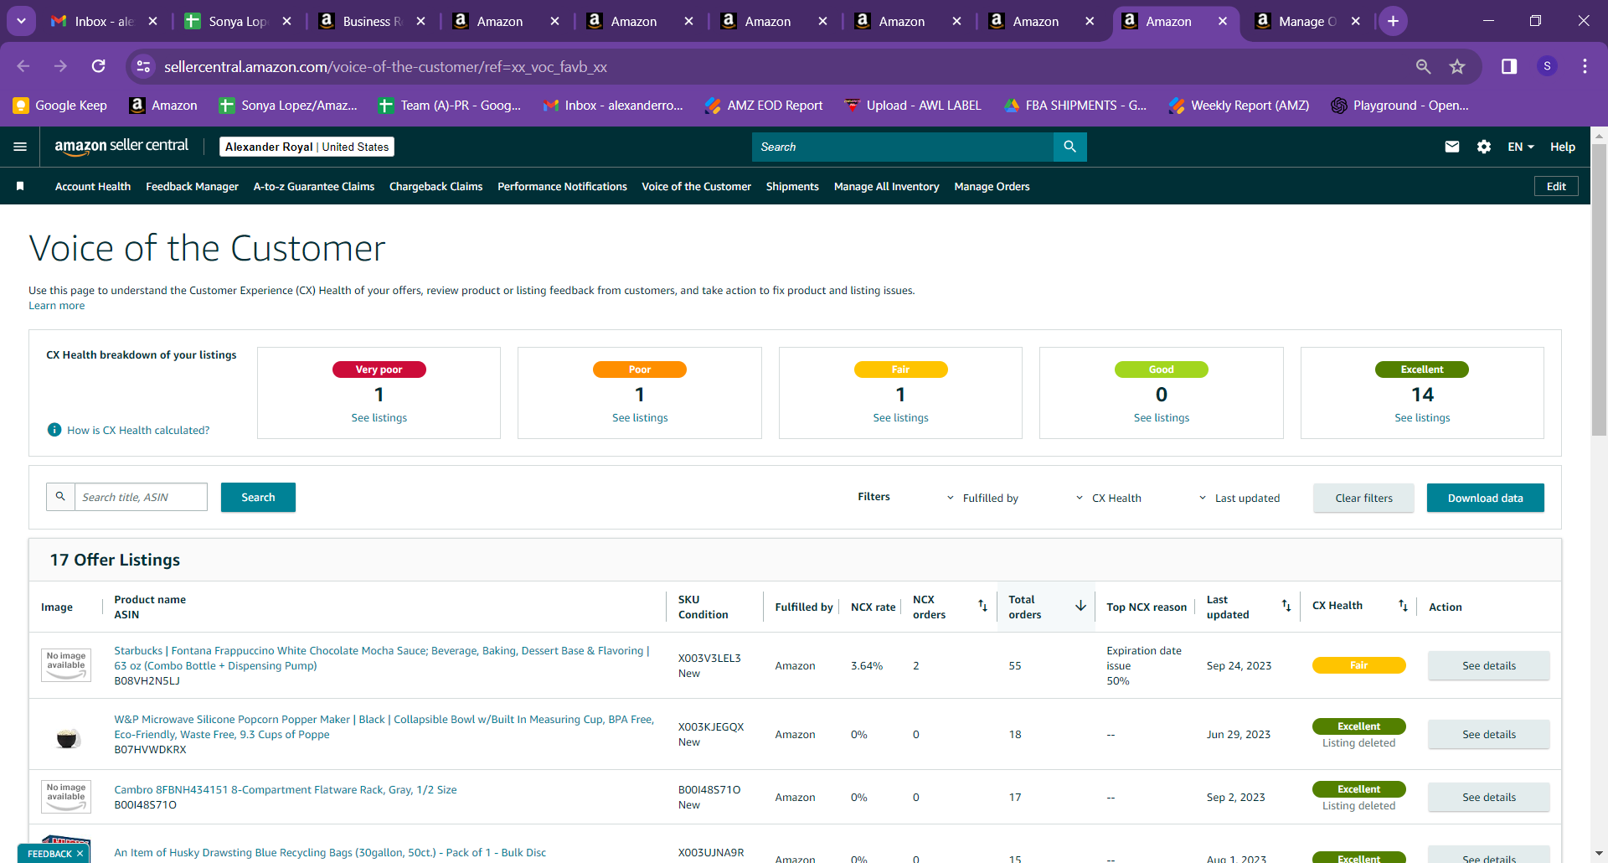Viewport: 1608px width, 863px height.
Task: Go to Chargeback Claims
Action: 435,186
